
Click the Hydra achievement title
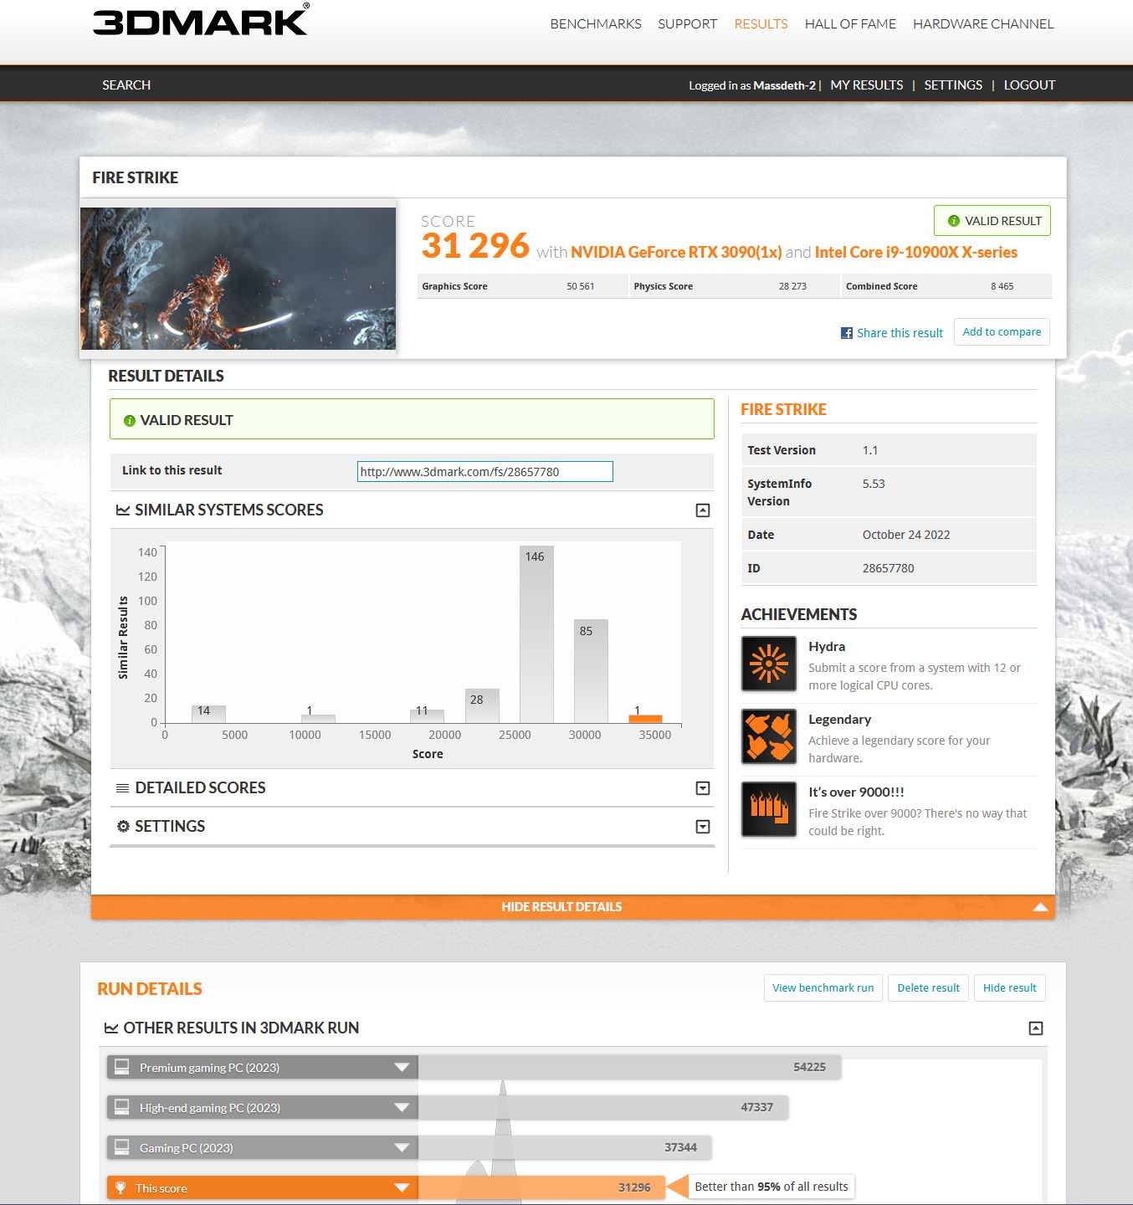tap(827, 647)
